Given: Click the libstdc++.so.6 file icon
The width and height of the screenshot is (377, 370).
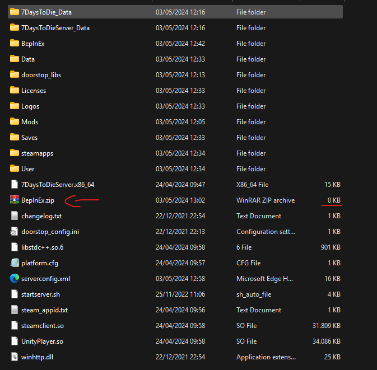Looking at the screenshot, I should [x=15, y=247].
